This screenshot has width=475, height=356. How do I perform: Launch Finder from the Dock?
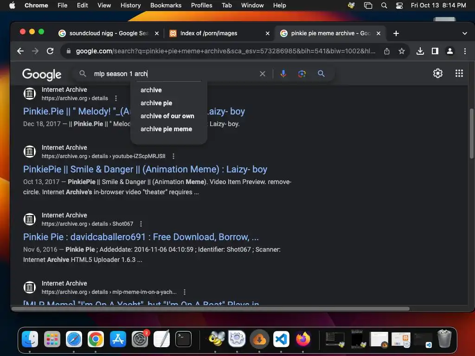30,339
